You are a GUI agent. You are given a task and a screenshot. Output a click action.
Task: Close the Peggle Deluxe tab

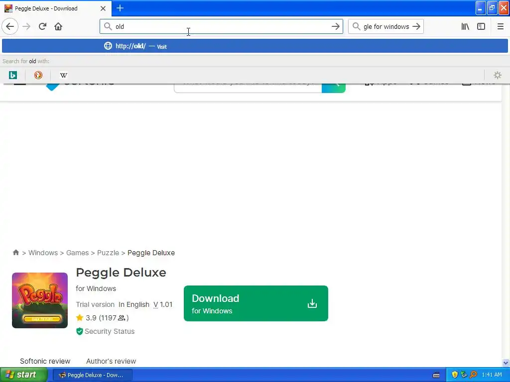pyautogui.click(x=103, y=8)
